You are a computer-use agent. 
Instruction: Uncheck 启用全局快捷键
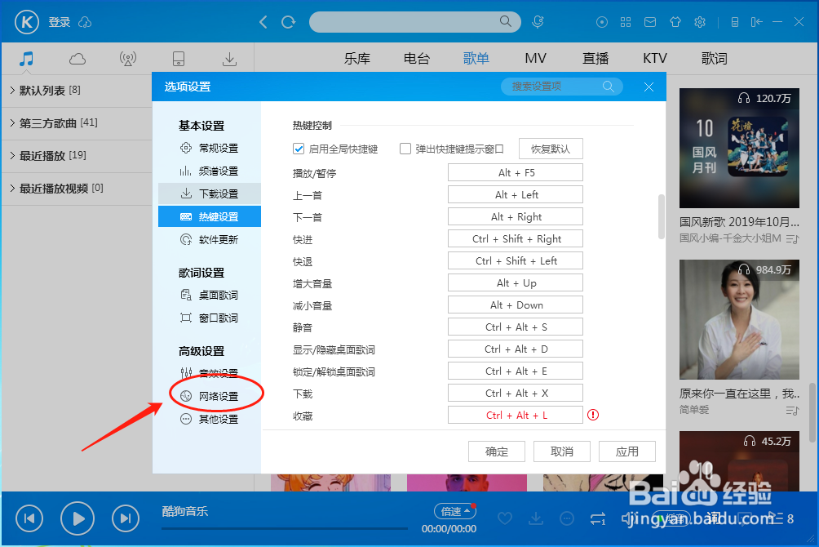[299, 149]
